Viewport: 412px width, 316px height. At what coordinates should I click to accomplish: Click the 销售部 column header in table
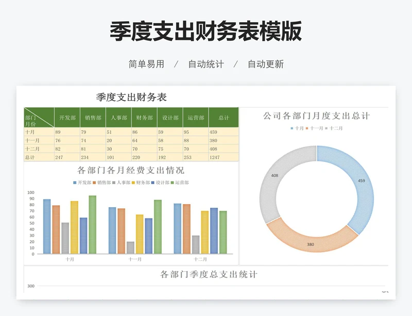coord(93,118)
